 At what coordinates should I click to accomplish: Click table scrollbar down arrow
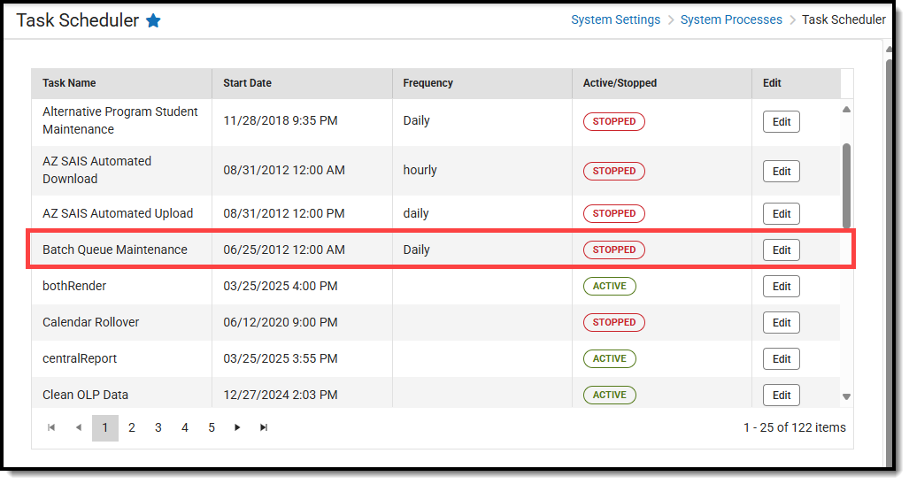point(846,397)
